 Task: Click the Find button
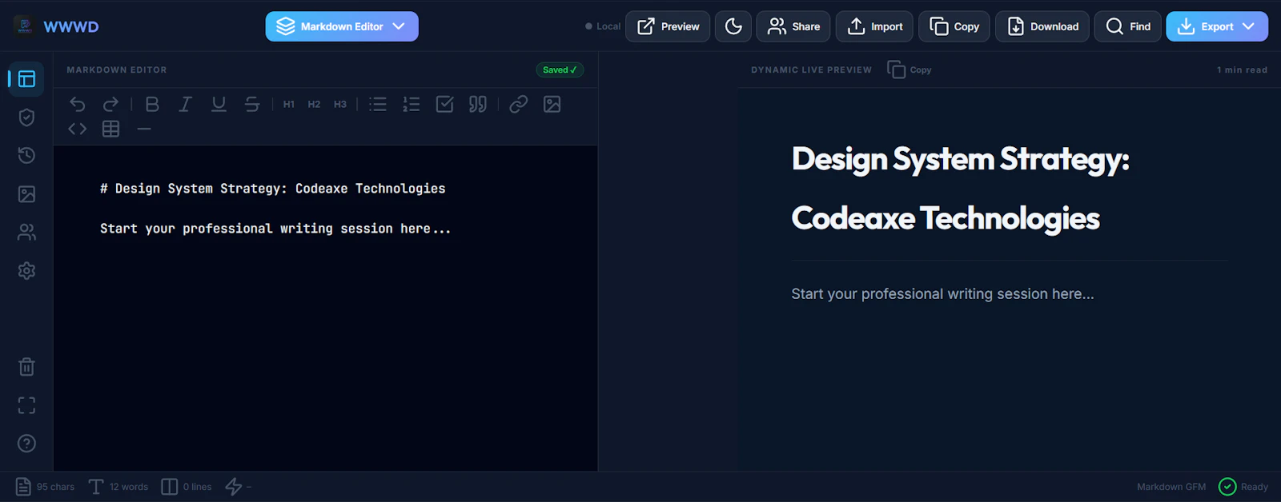click(x=1128, y=26)
